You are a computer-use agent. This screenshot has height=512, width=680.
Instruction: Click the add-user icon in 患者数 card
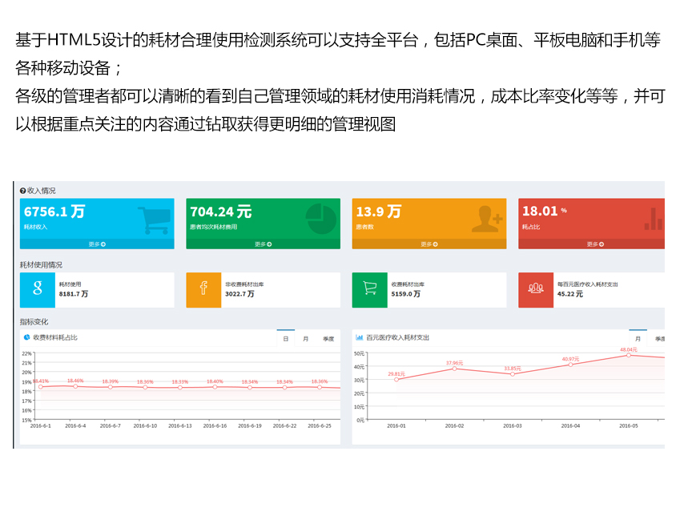[486, 218]
